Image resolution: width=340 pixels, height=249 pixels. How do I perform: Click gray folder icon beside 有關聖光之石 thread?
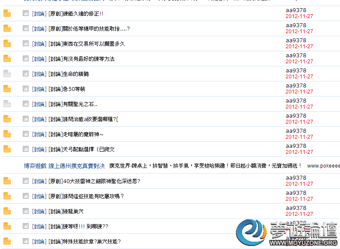click(x=7, y=104)
